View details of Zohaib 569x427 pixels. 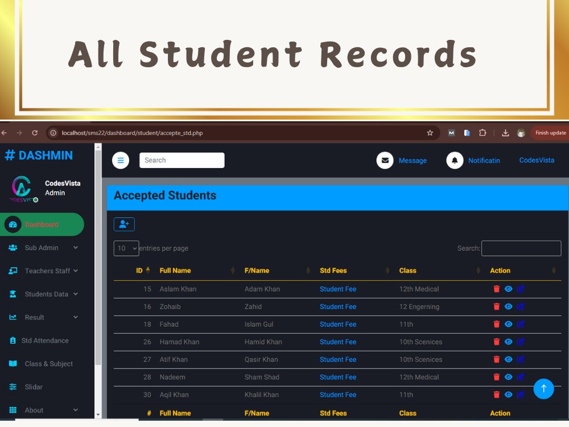coord(508,306)
